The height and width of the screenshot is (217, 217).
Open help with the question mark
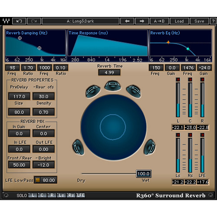pos(213,21)
